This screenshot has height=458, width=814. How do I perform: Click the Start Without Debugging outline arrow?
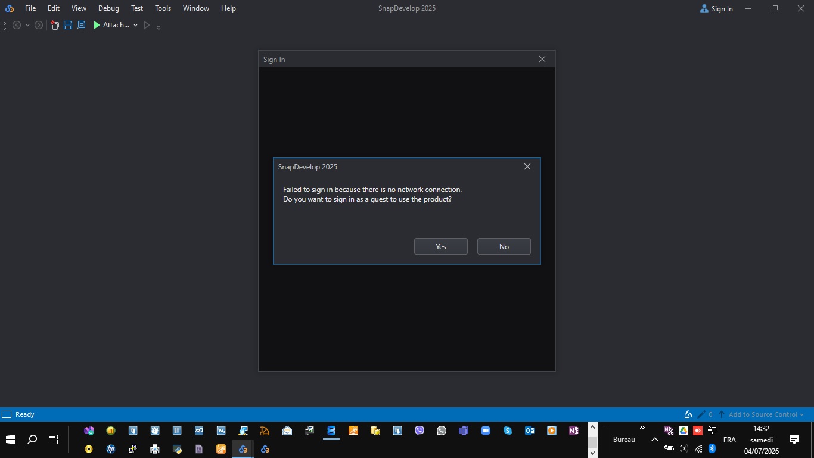pos(147,25)
